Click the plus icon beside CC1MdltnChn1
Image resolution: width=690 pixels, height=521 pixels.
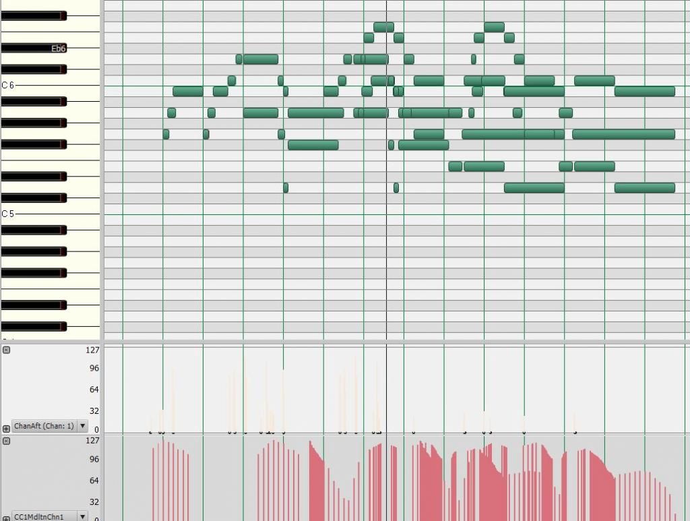[x=6, y=517]
